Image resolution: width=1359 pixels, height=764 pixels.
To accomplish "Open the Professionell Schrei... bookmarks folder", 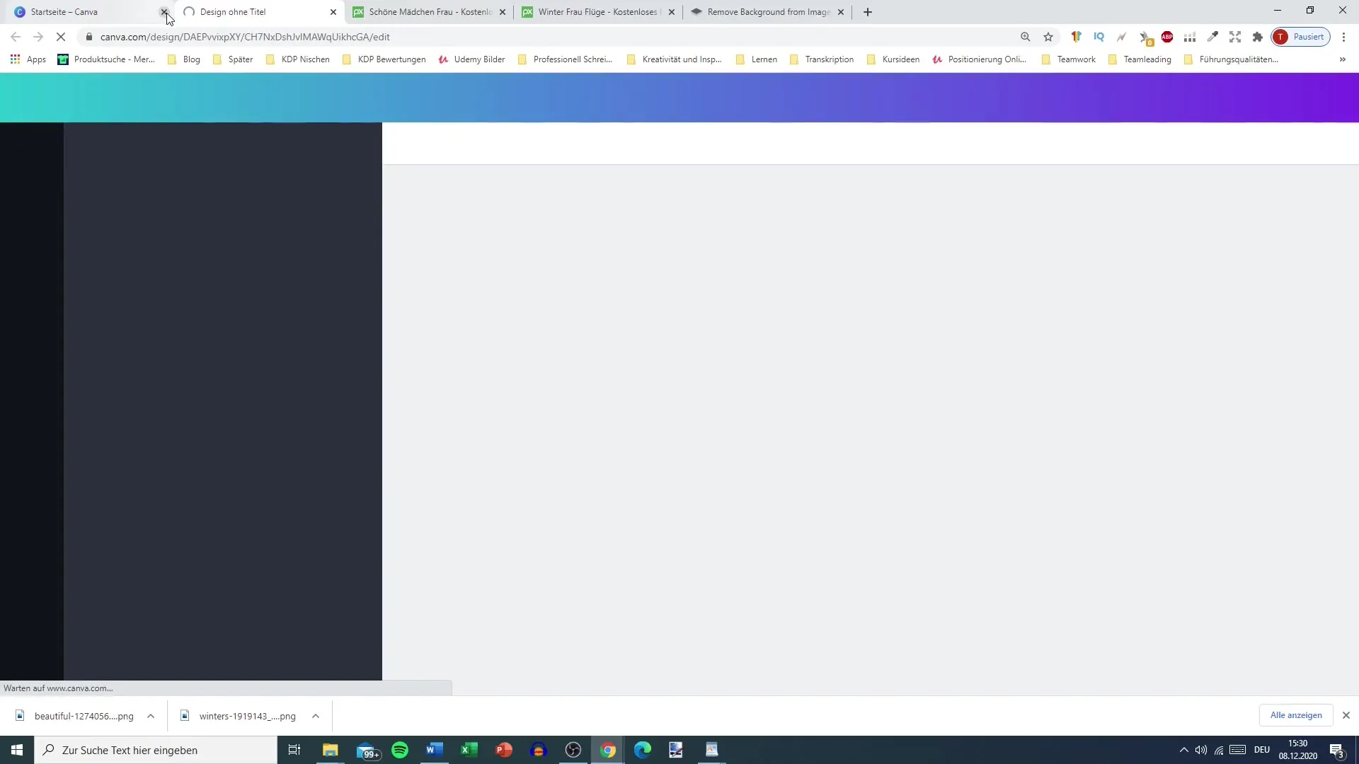I will coord(565,59).
